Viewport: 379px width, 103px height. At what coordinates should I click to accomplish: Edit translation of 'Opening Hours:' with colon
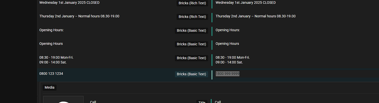(x=228, y=30)
